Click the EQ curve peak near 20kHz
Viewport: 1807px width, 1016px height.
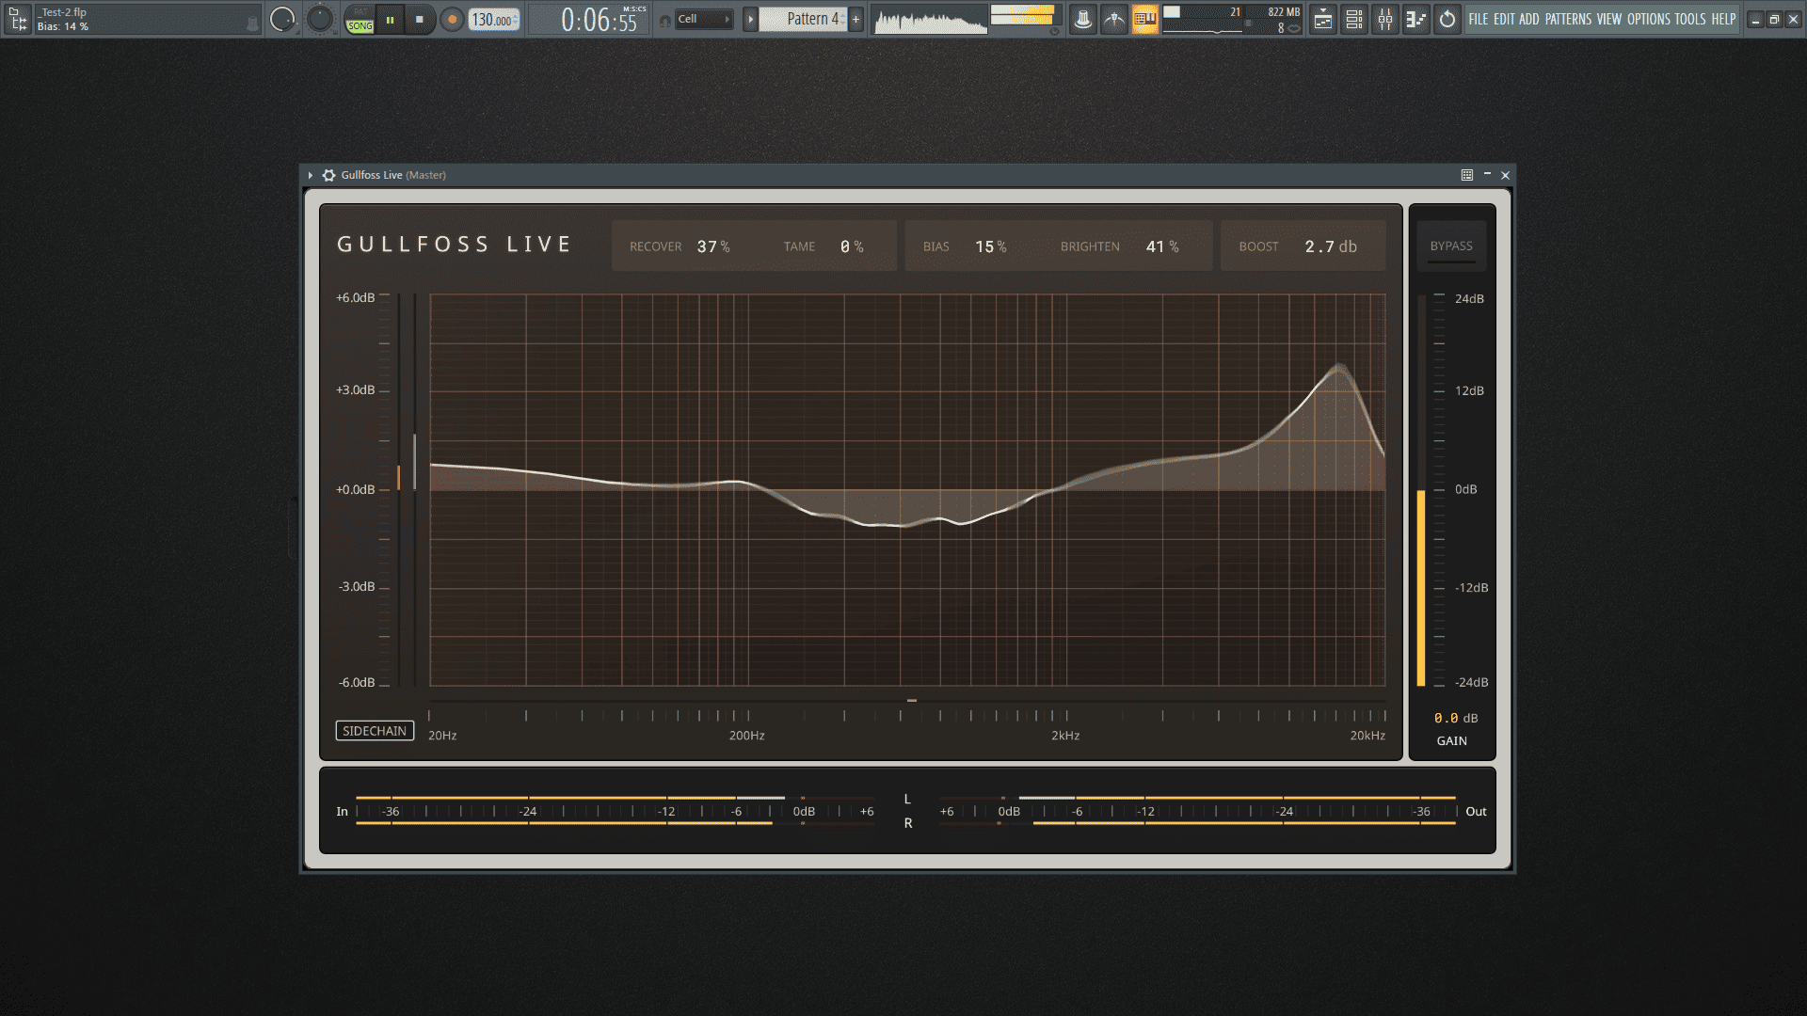click(x=1340, y=366)
